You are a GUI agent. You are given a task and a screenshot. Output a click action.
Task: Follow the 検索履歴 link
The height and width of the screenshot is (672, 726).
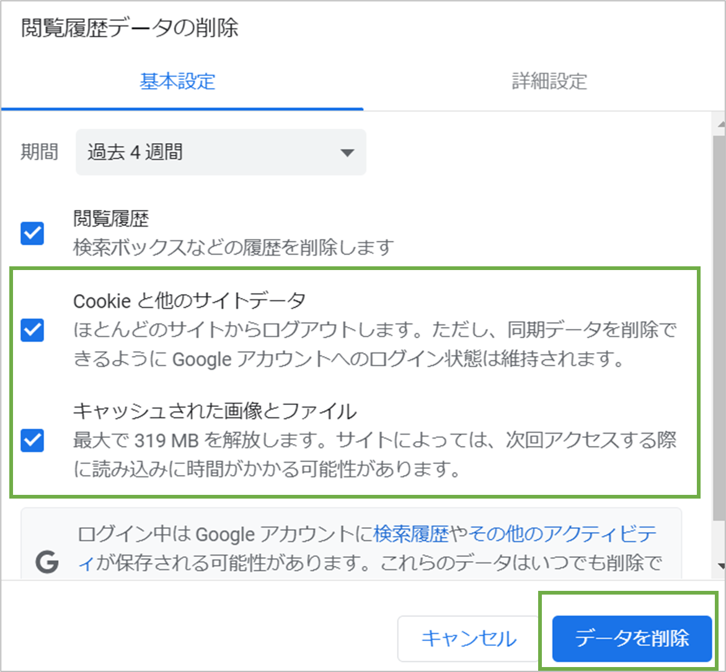coord(411,534)
